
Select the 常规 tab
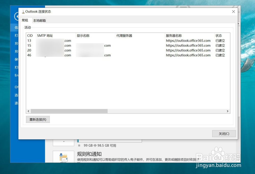pyautogui.click(x=25, y=20)
